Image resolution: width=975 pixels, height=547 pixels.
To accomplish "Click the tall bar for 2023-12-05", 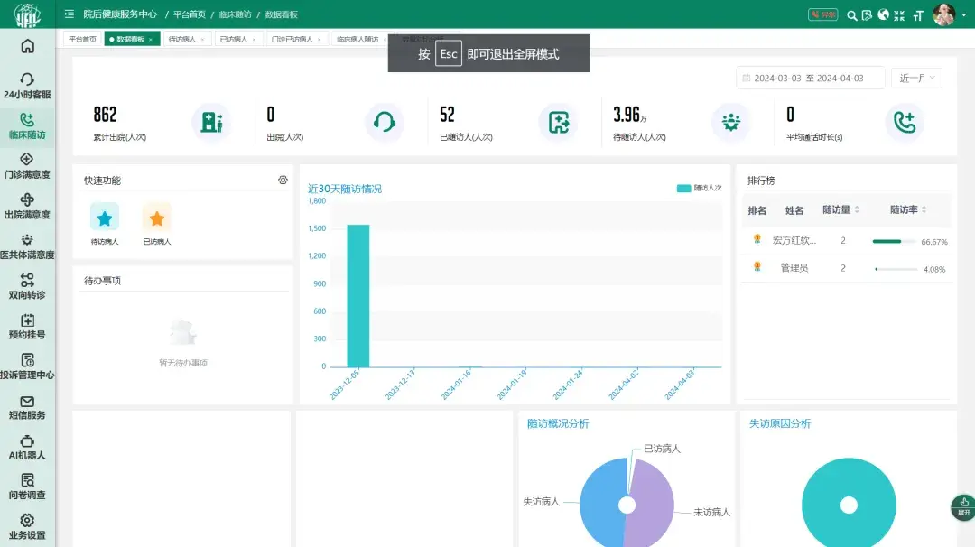I will (x=358, y=296).
